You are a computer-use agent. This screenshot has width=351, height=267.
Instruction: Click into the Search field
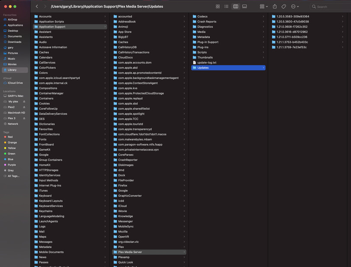coord(331,7)
